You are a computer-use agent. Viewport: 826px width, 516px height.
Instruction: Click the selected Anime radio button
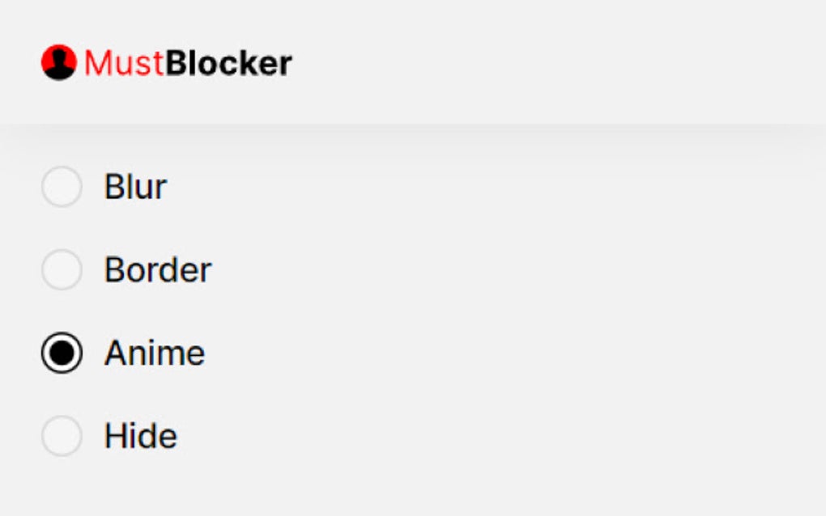(62, 353)
